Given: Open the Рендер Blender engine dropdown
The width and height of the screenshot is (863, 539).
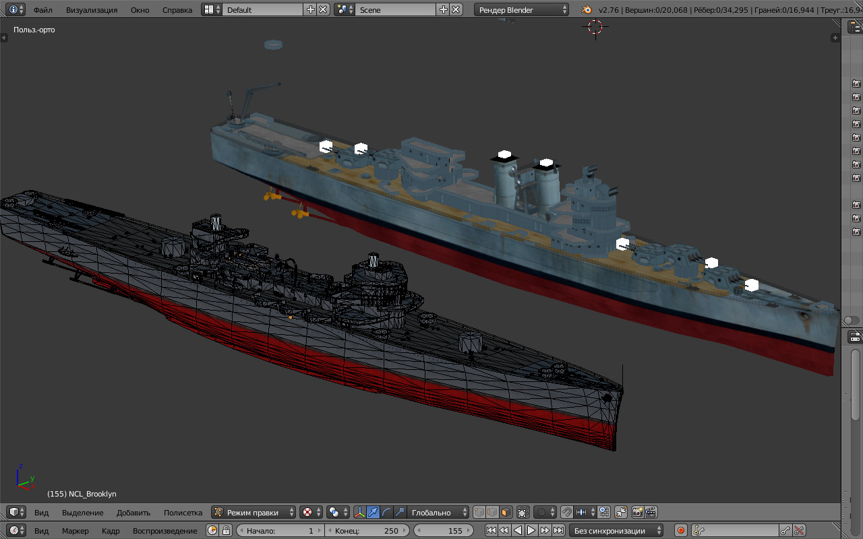Looking at the screenshot, I should (522, 10).
